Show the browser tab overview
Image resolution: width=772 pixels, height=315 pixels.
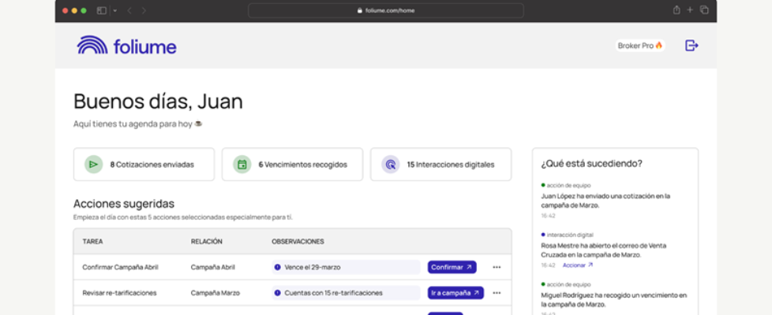click(703, 10)
